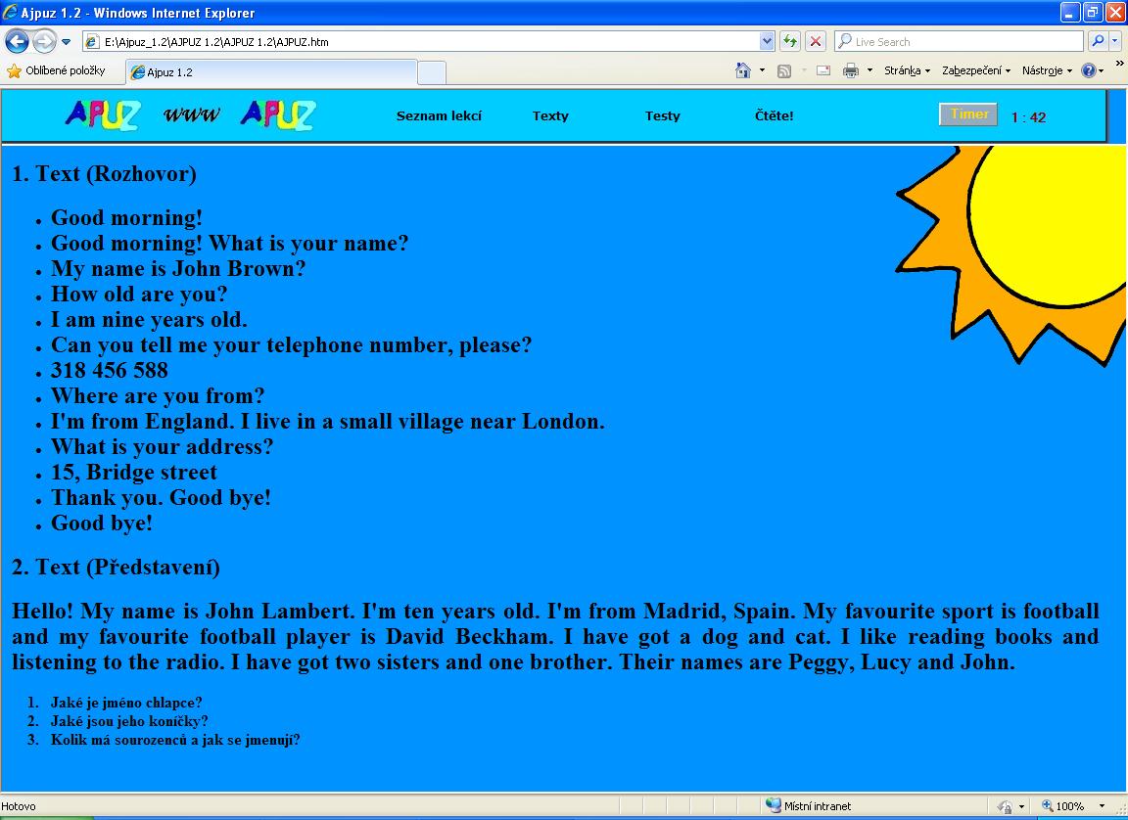Click the Print printer icon

(851, 70)
